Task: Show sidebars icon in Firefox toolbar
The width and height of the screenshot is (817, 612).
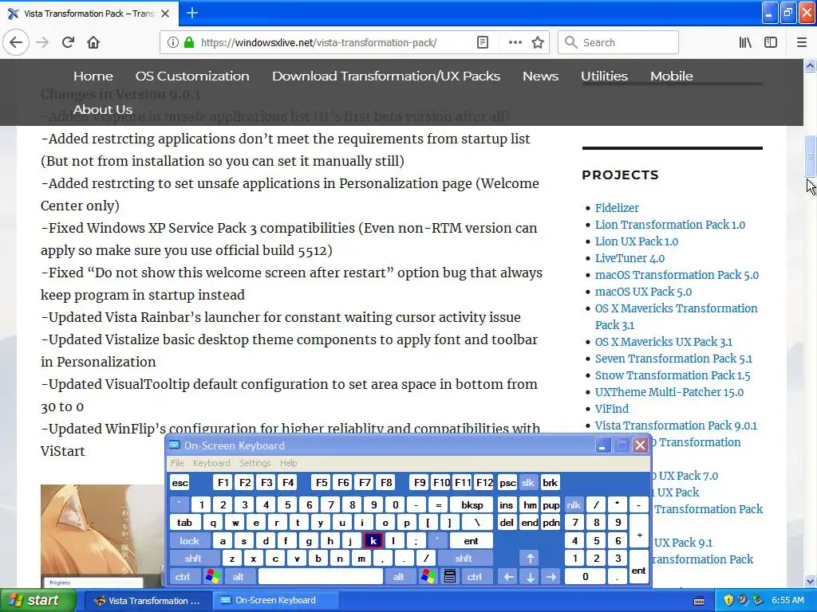Action: tap(771, 43)
